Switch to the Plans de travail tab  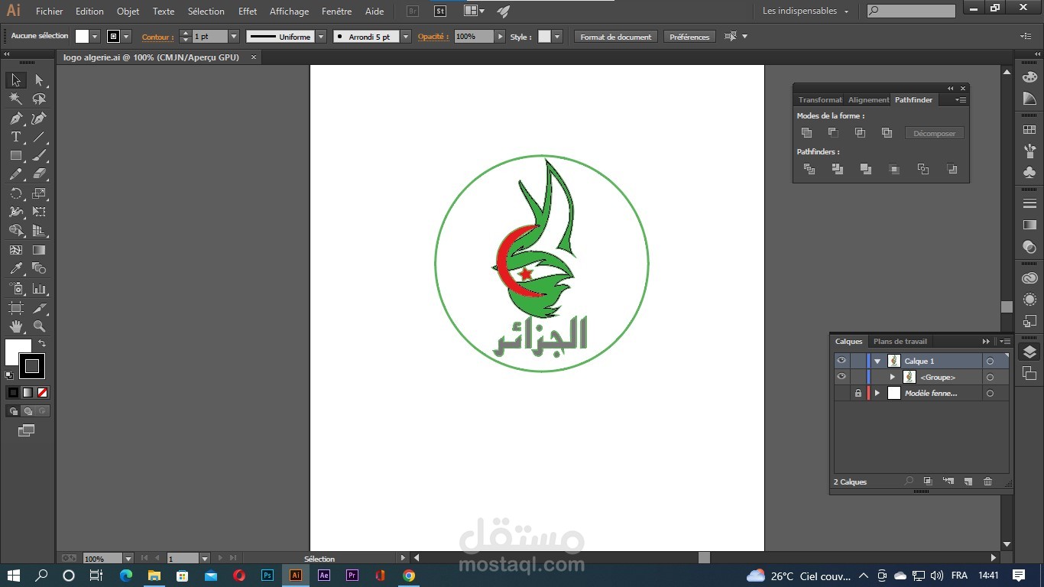900,342
